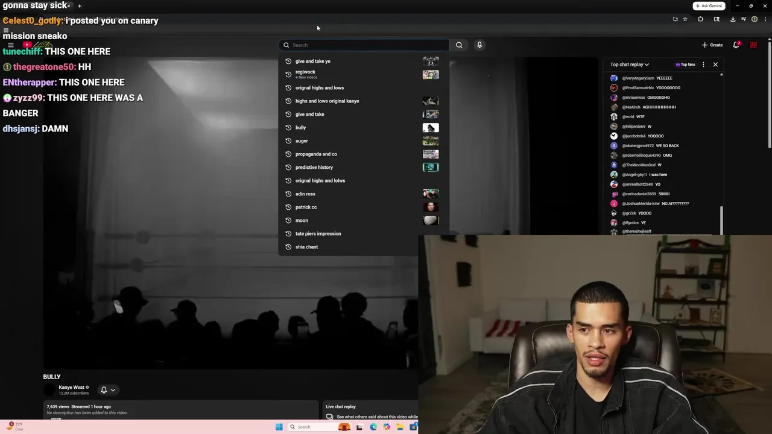Open the Windows Start menu
Image resolution: width=772 pixels, height=434 pixels.
point(279,427)
